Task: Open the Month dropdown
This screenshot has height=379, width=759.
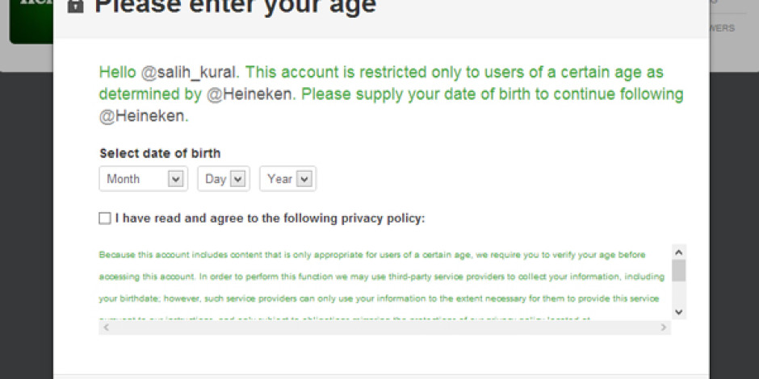Action: [x=143, y=179]
